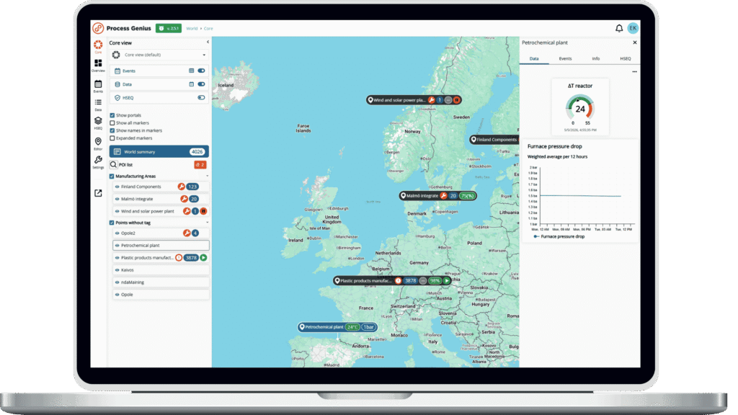Collapse Points without tag group arrow
Screen dimensions: 738x415
point(207,223)
